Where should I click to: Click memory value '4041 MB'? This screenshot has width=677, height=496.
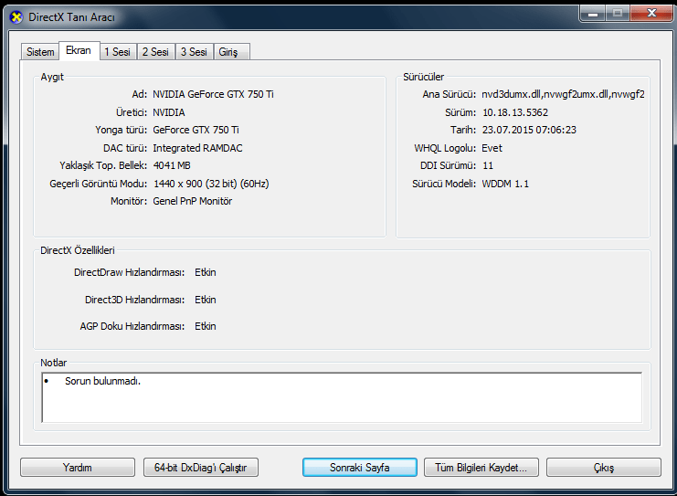[x=172, y=165]
